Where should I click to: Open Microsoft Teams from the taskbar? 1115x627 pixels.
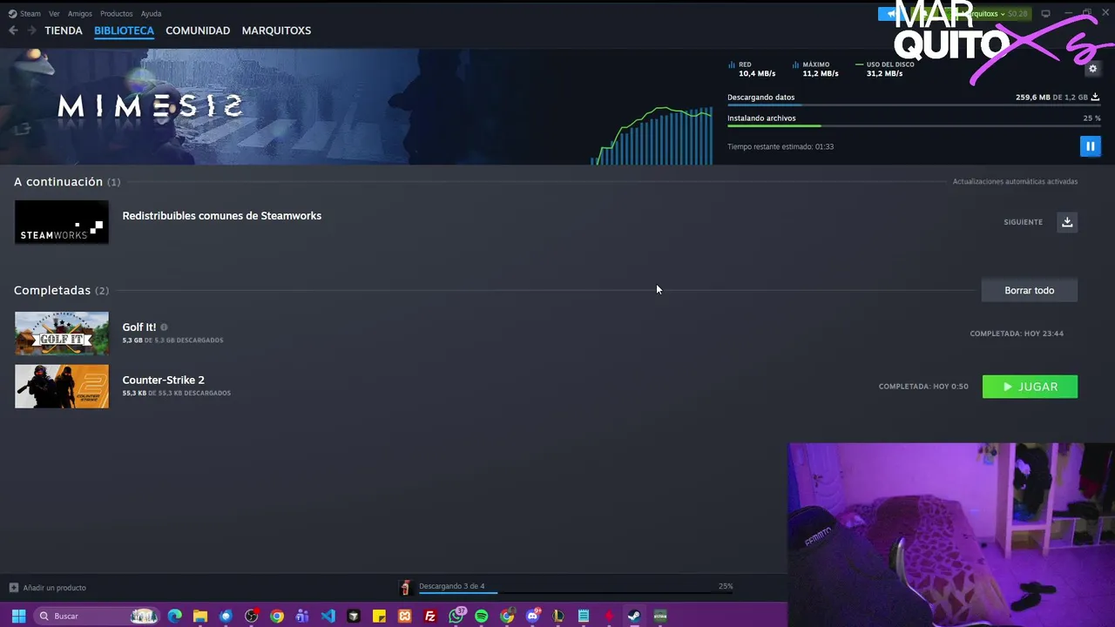pyautogui.click(x=302, y=616)
